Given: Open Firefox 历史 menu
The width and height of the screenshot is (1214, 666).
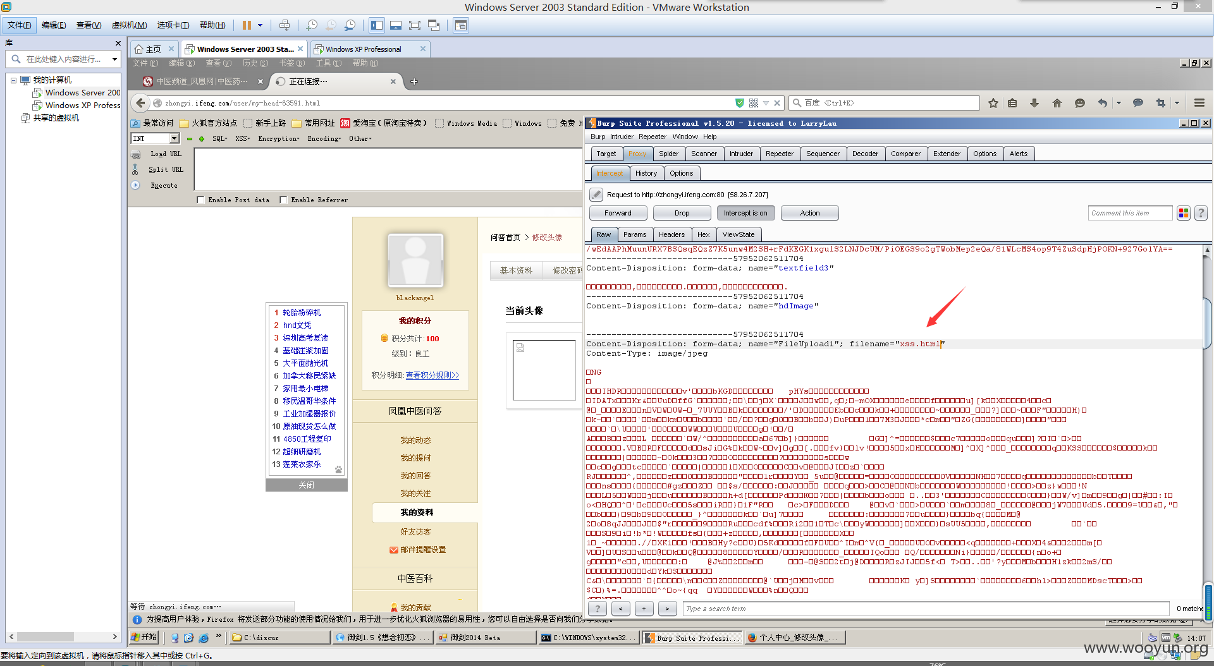Looking at the screenshot, I should (255, 63).
